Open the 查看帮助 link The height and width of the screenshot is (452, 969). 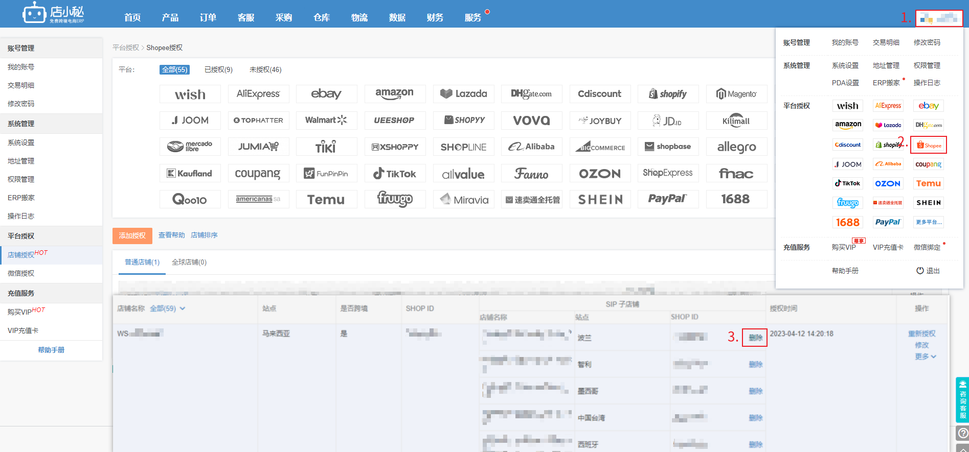[x=171, y=235]
